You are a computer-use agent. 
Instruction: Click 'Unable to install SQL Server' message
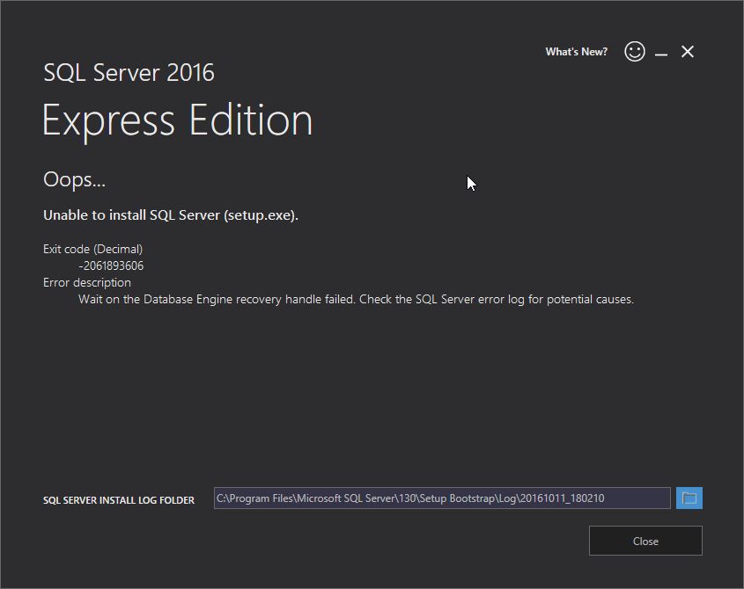171,215
